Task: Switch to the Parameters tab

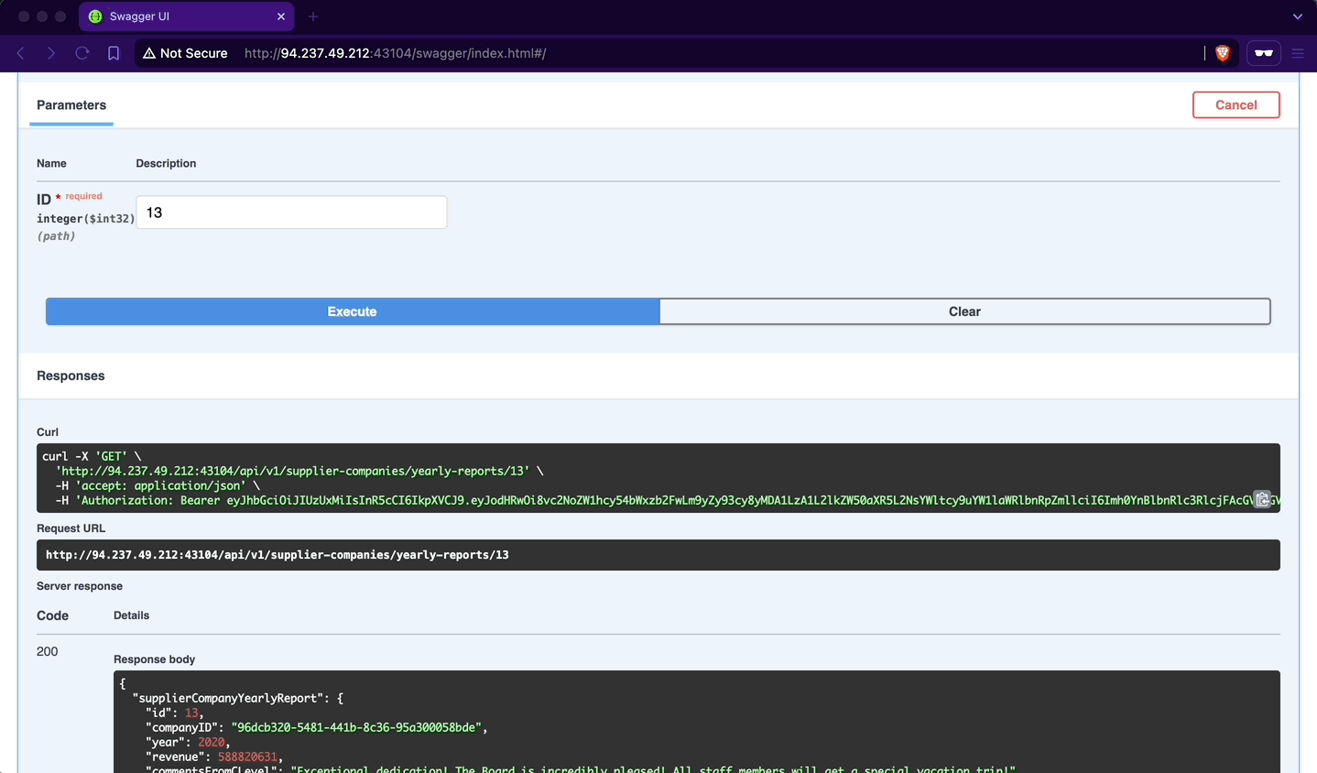Action: coord(71,105)
